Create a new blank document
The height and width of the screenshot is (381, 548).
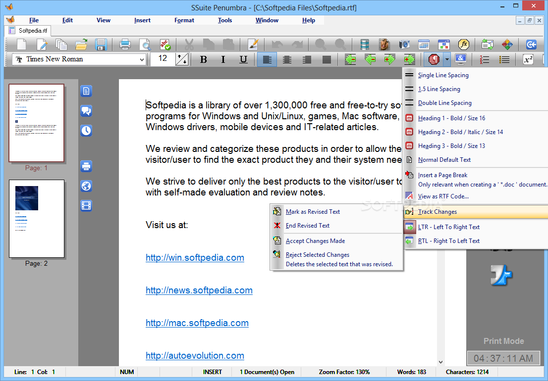22,45
